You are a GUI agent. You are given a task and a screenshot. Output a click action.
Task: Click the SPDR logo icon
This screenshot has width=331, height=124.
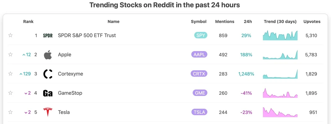pos(48,35)
